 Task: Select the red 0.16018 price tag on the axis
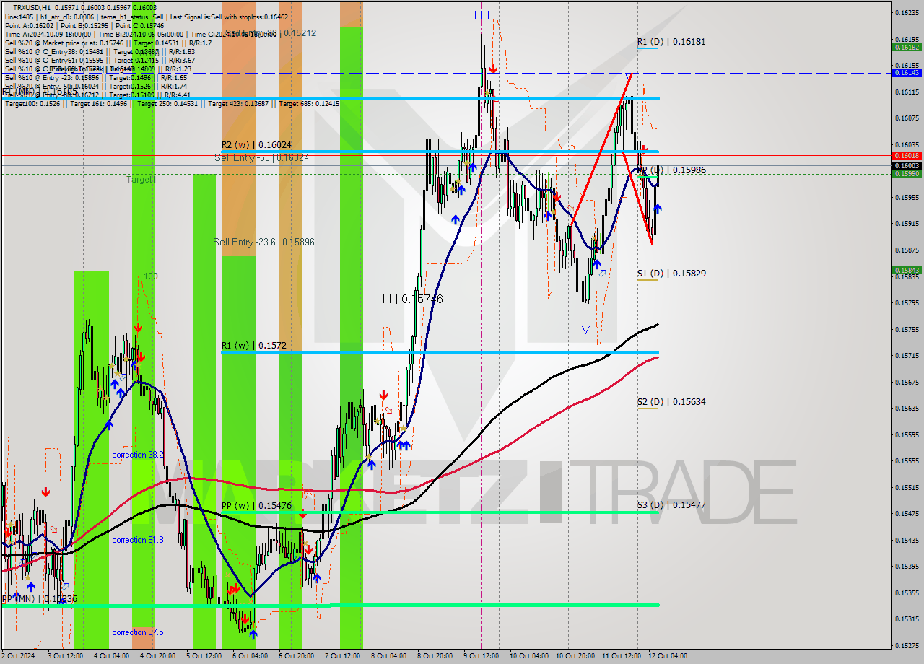(x=907, y=155)
